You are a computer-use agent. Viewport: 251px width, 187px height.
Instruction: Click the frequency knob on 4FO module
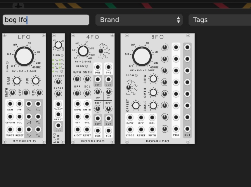(83, 51)
